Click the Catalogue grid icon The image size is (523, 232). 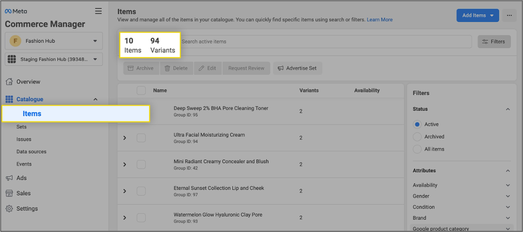point(9,99)
